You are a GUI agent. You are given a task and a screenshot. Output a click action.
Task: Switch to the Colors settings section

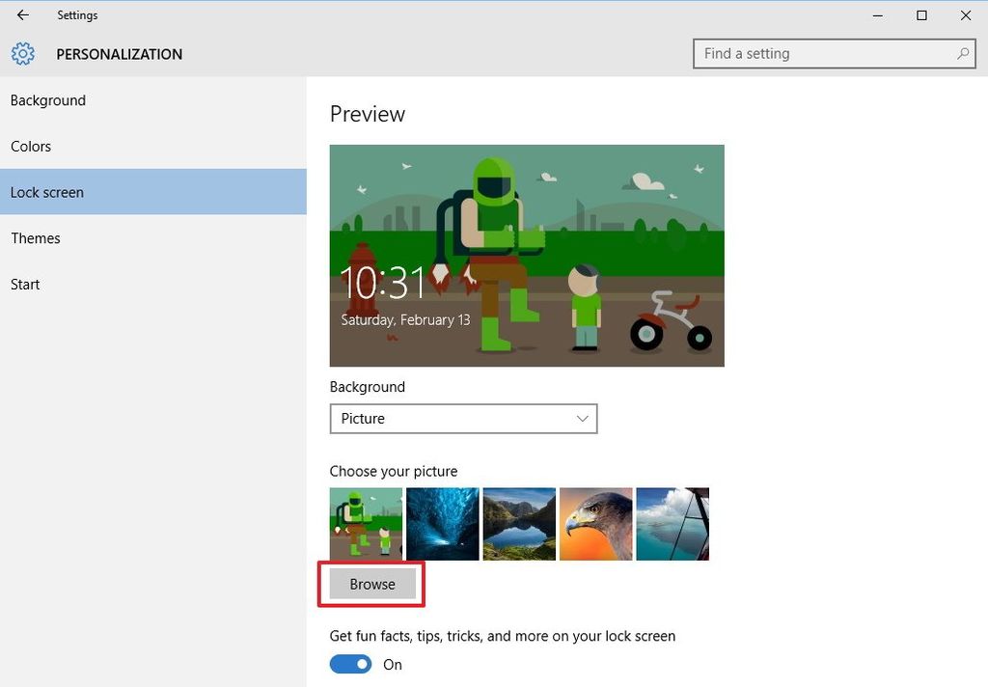tap(31, 146)
